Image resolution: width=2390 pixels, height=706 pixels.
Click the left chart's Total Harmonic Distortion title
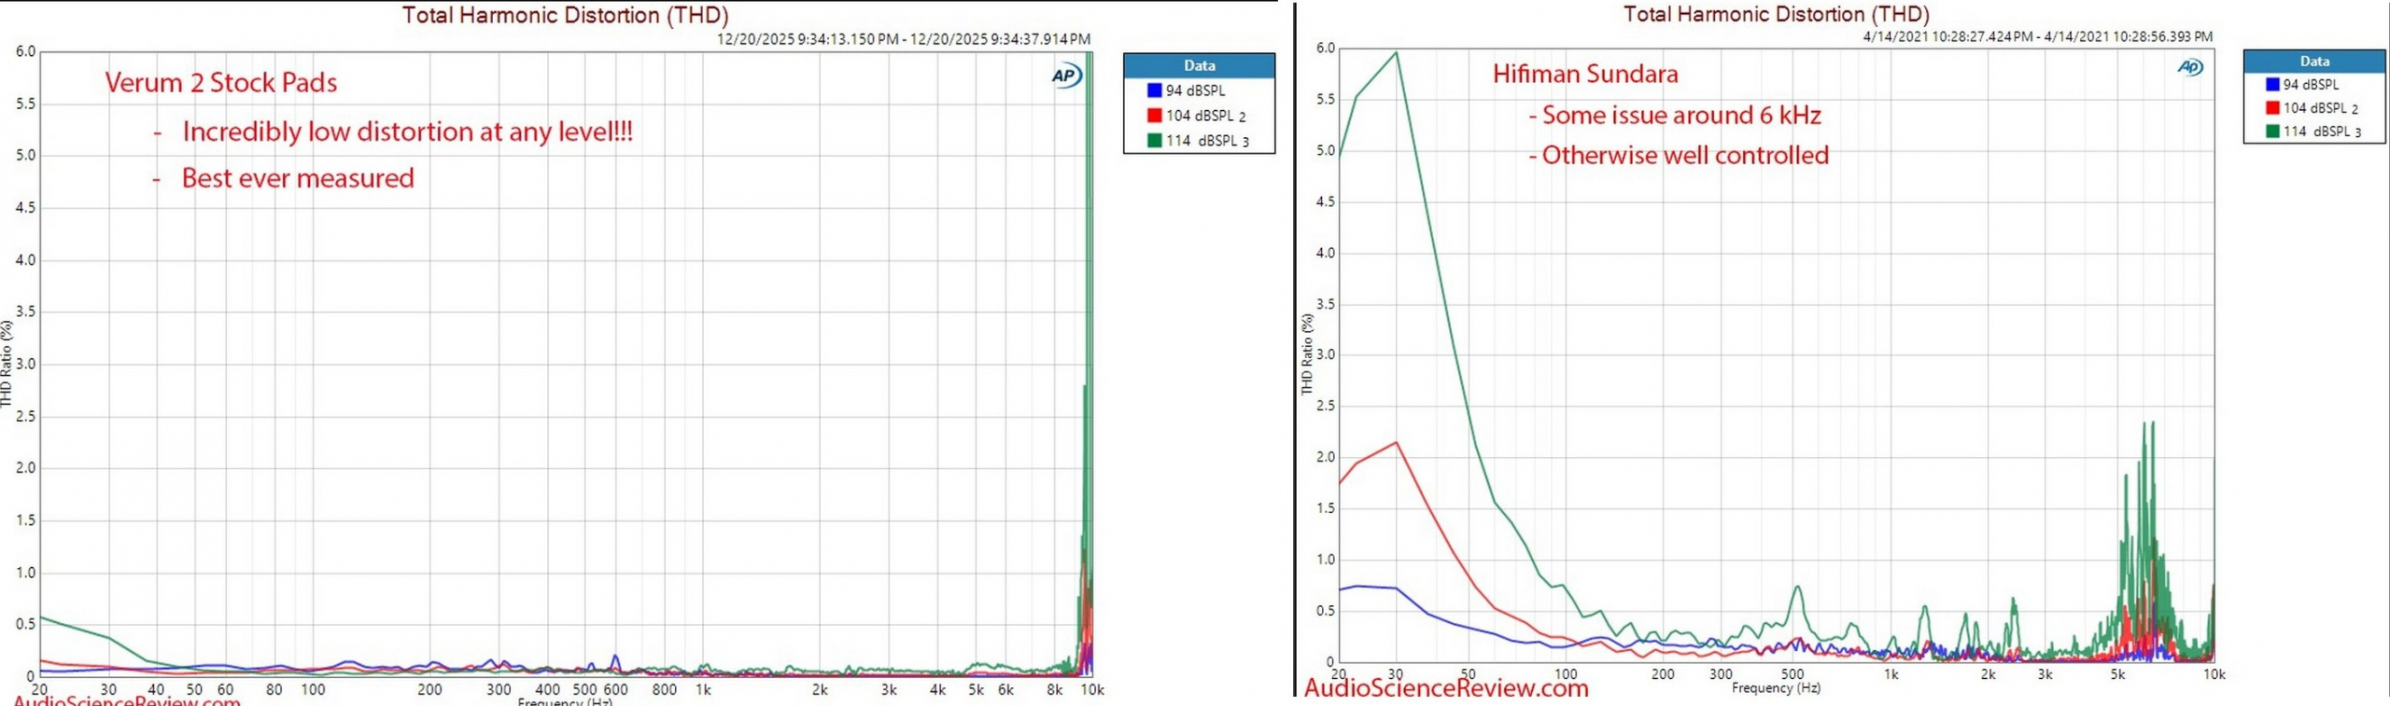click(x=565, y=15)
